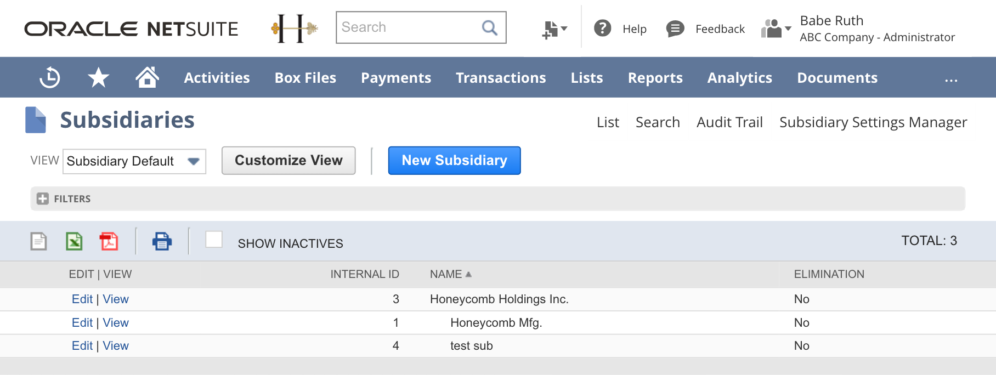Open the Search link beside List

(x=658, y=122)
